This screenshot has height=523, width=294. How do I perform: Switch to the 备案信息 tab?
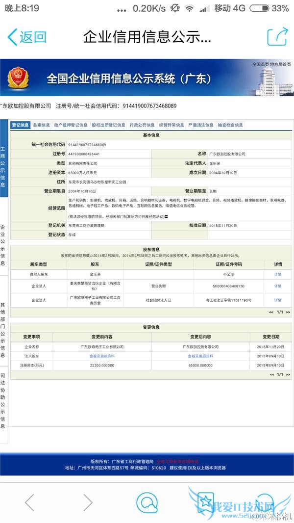(x=41, y=125)
